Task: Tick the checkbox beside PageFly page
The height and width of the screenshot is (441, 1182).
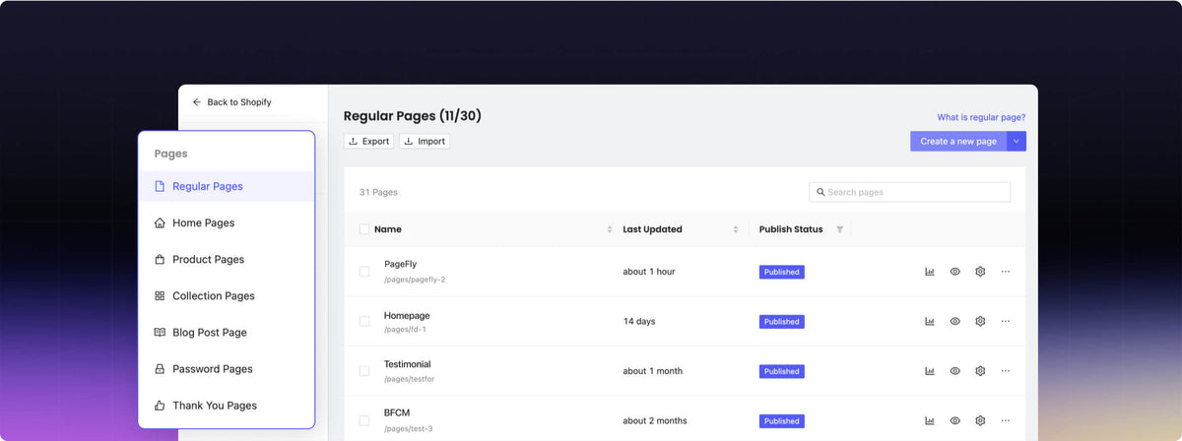Action: pyautogui.click(x=364, y=272)
